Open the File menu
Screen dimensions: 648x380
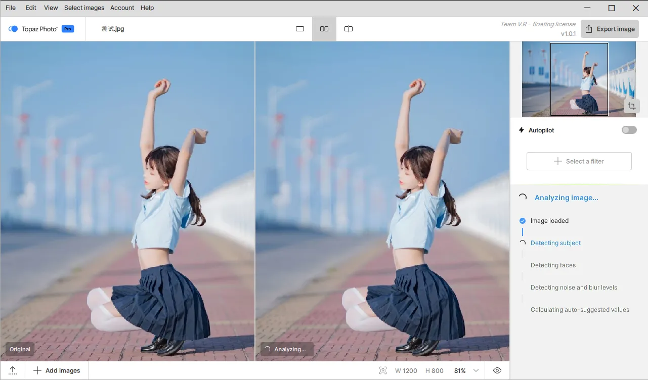click(11, 8)
